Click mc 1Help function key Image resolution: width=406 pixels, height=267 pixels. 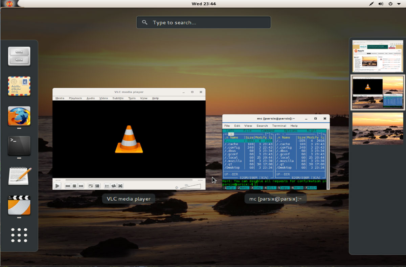pyautogui.click(x=230, y=188)
